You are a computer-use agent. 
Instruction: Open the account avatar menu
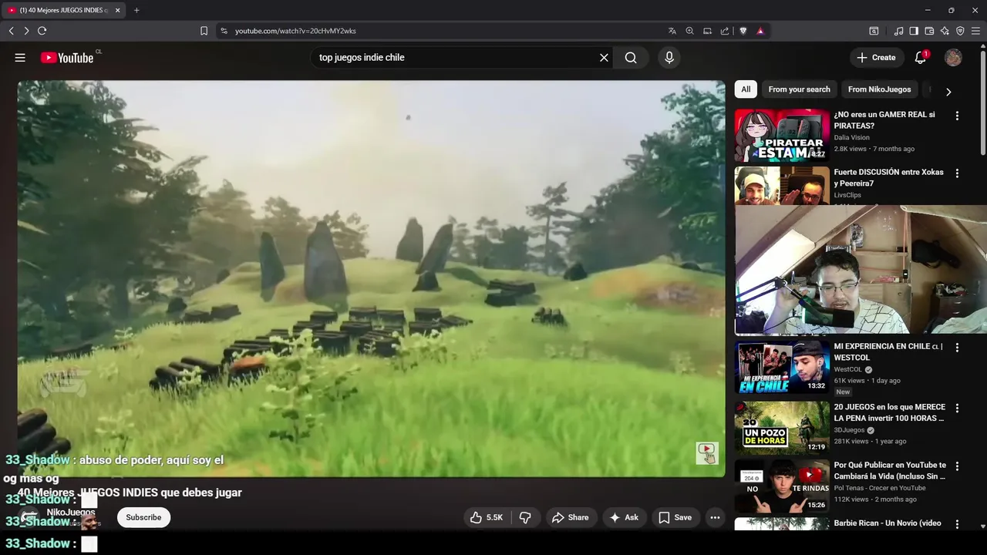(953, 58)
